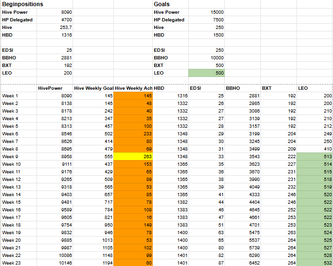
Task: Select the Beginpositions HBD value 1316
Action: tap(55, 35)
